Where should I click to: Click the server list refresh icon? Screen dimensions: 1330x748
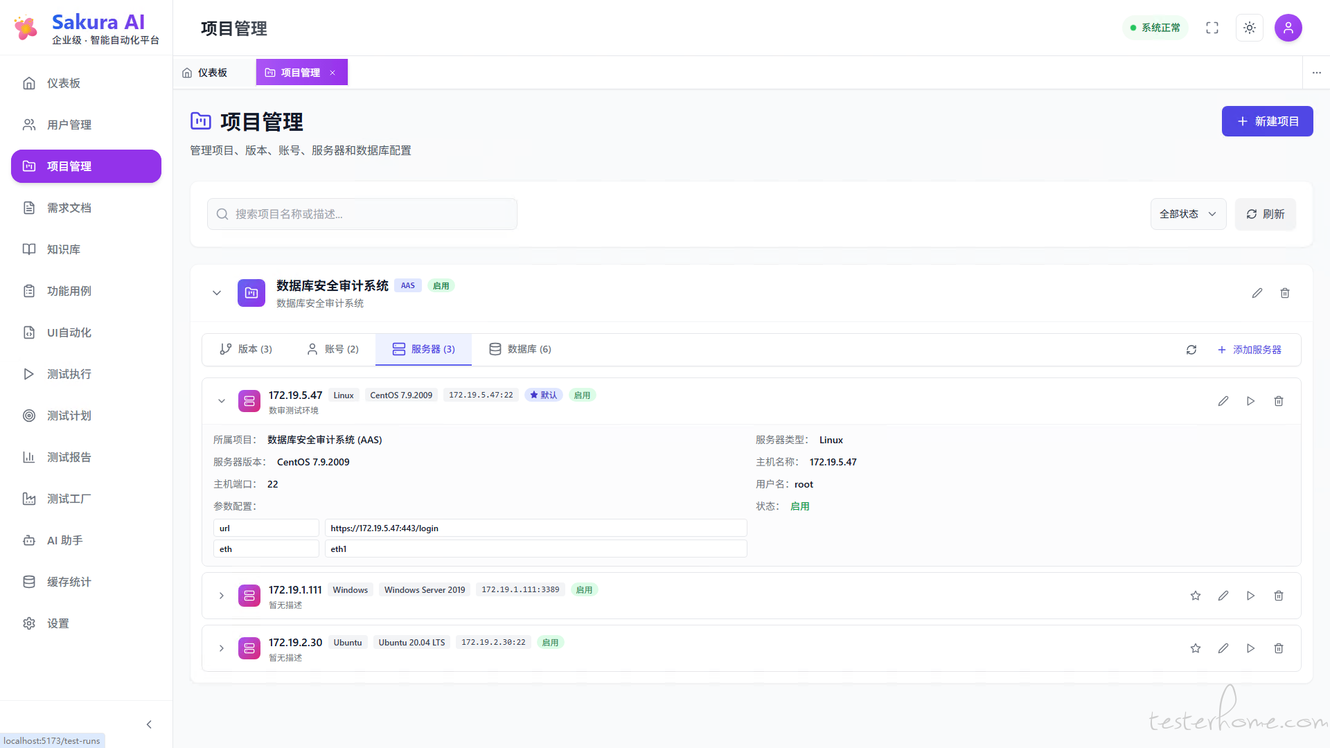pos(1191,350)
